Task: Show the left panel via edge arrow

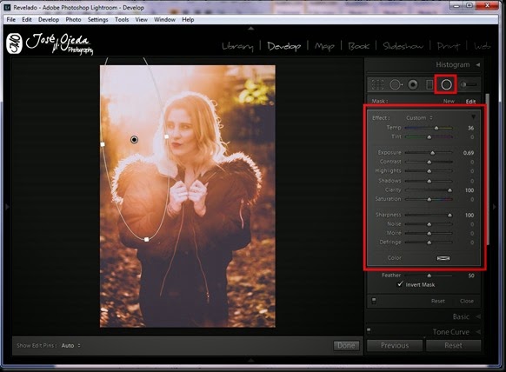Action: tap(7, 207)
